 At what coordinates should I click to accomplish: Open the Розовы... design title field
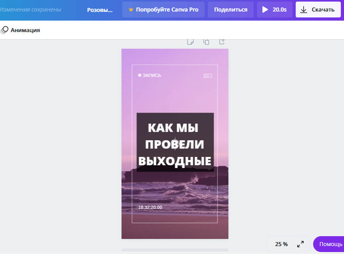coord(100,10)
